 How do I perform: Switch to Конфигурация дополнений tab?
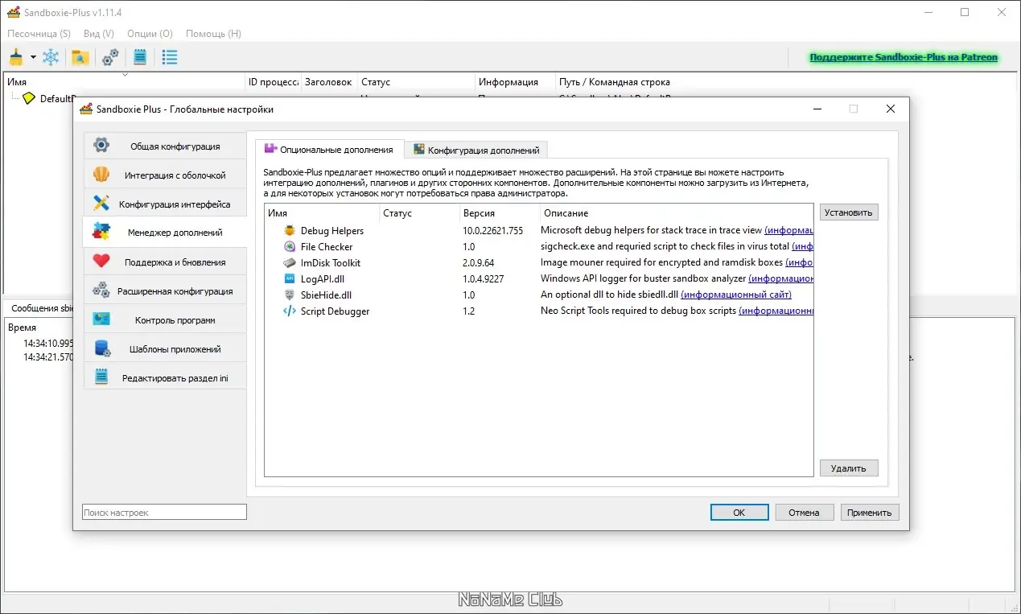point(476,150)
